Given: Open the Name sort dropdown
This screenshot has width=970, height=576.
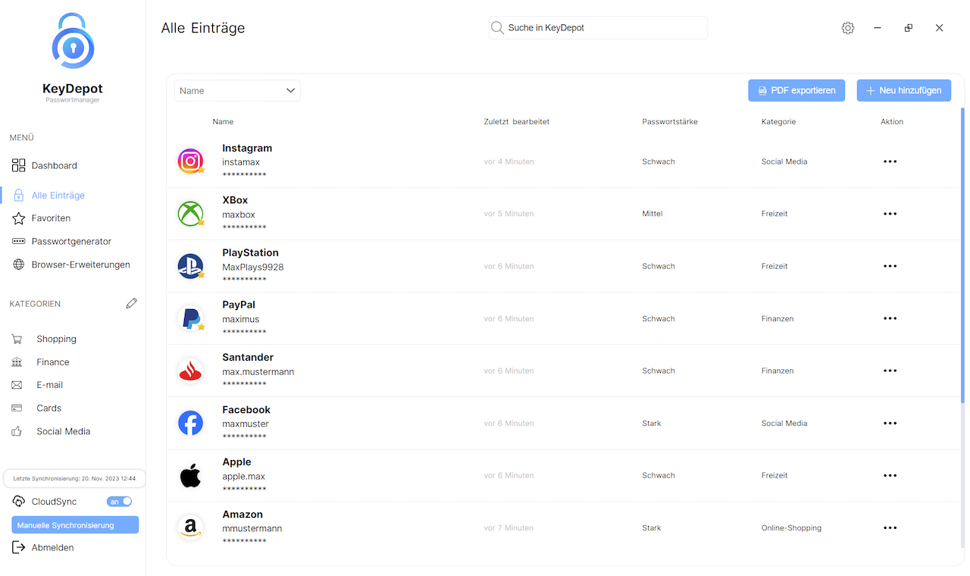Looking at the screenshot, I should click(x=237, y=91).
